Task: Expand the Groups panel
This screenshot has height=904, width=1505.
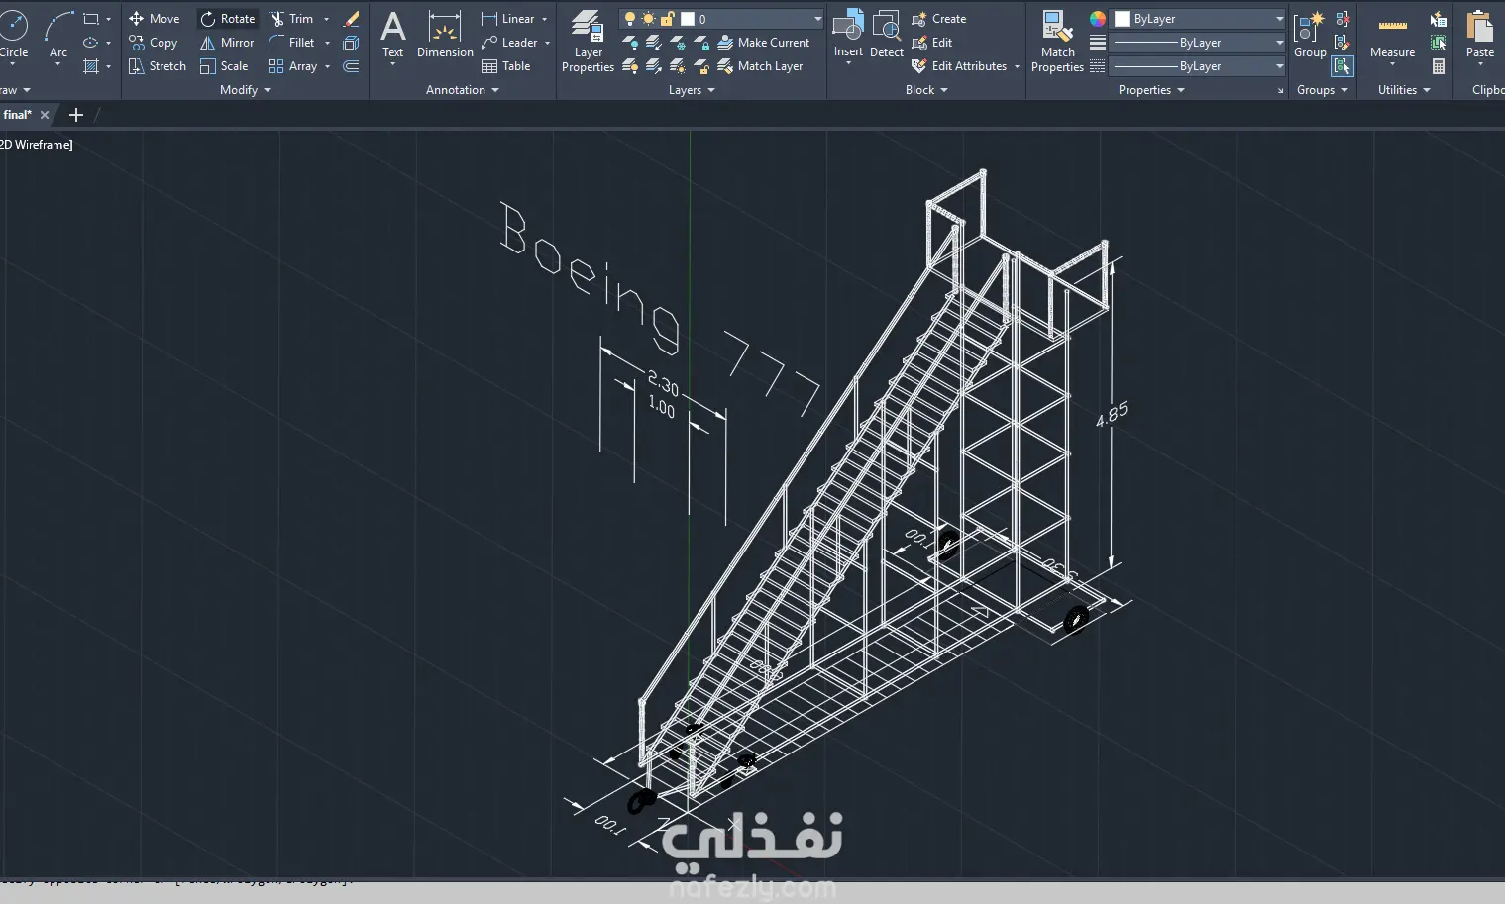Action: pyautogui.click(x=1323, y=90)
